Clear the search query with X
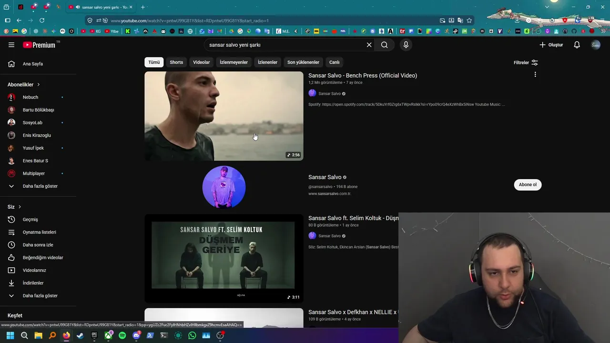Image resolution: width=610 pixels, height=343 pixels. point(369,45)
